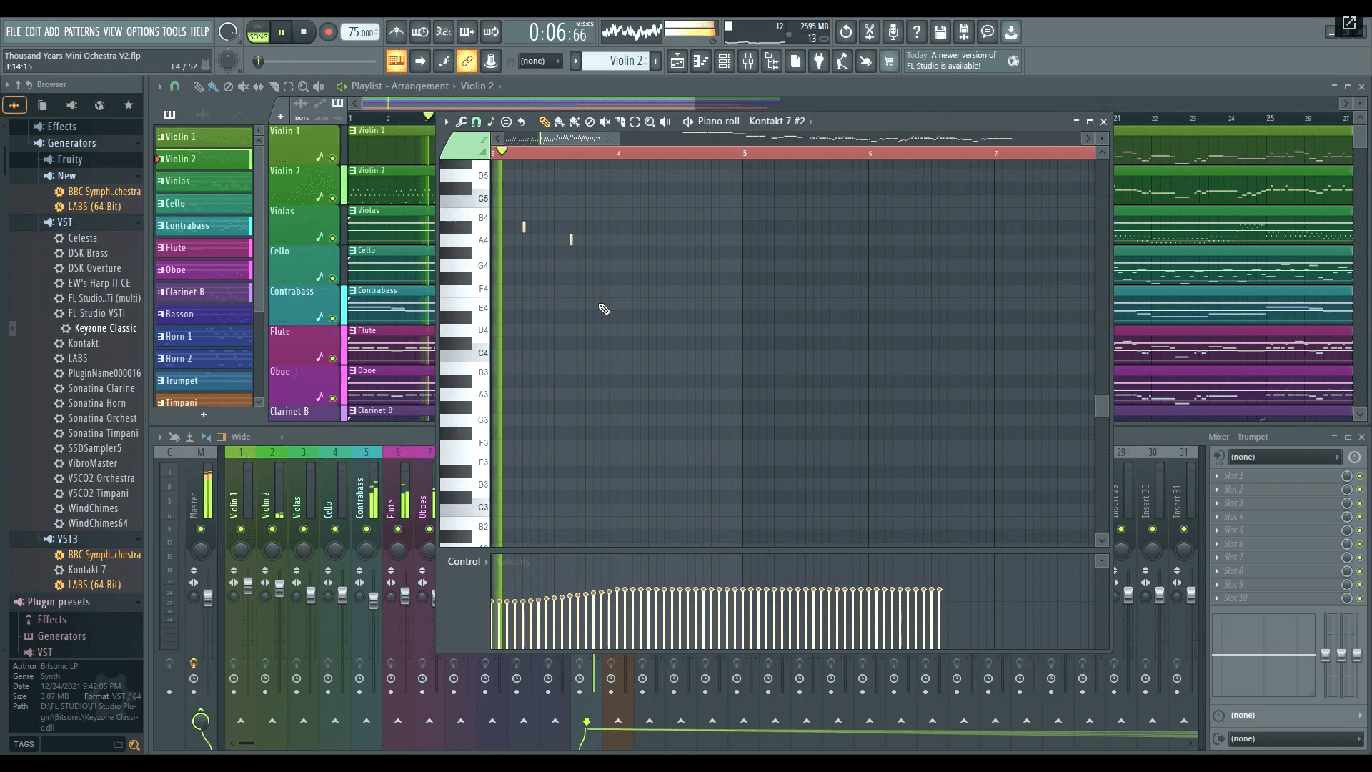Open the PATTERNS menu
This screenshot has width=1372, height=772.
(x=81, y=31)
